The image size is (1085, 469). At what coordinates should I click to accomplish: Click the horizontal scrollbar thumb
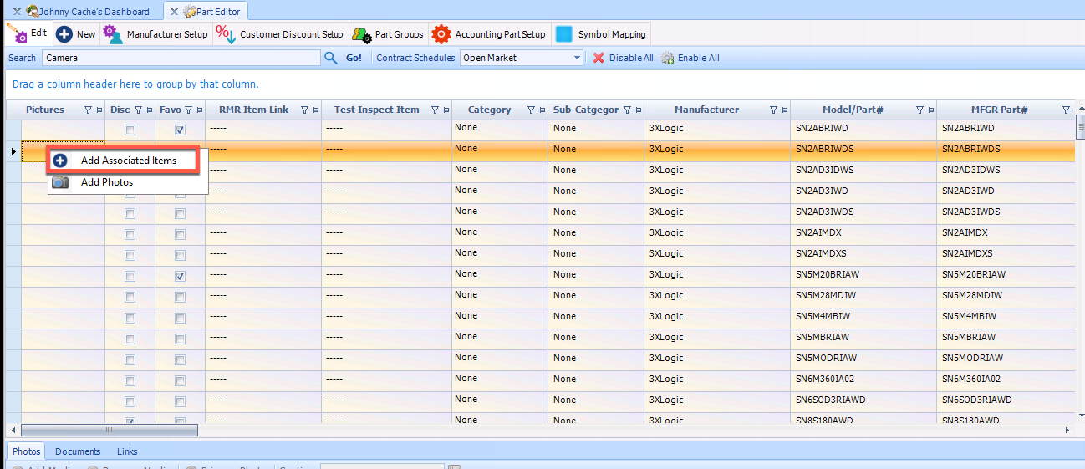point(108,430)
